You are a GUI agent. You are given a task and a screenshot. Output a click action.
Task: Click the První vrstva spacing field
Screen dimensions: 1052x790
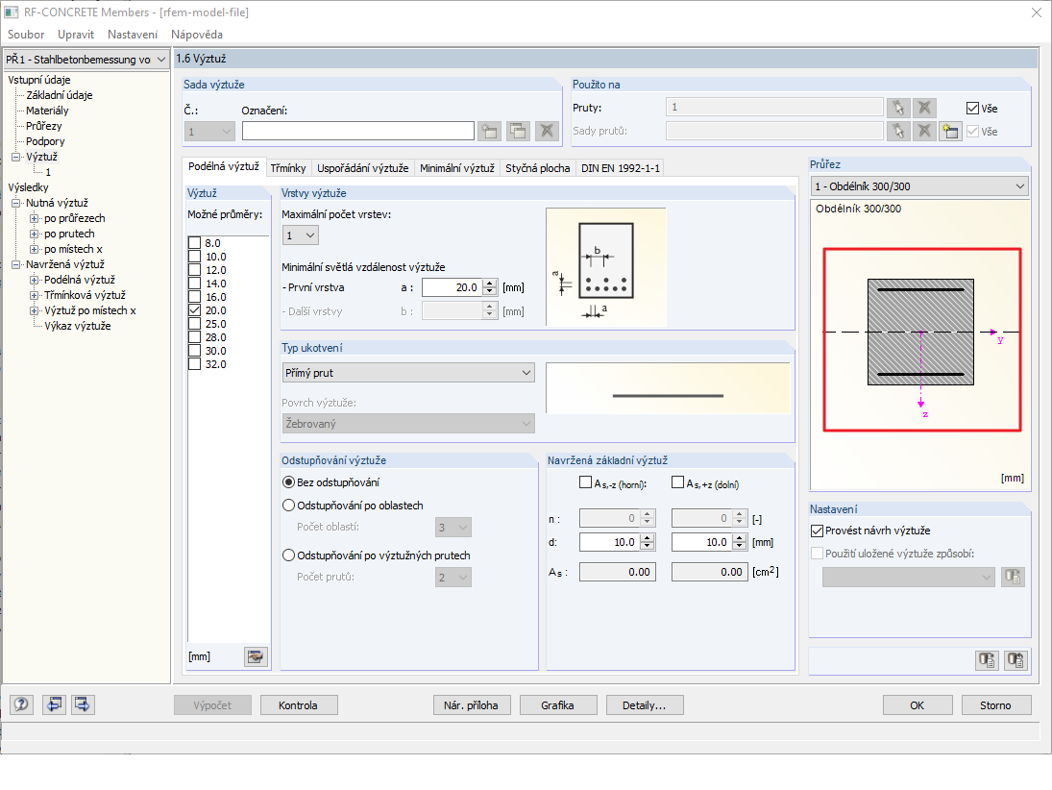[453, 287]
